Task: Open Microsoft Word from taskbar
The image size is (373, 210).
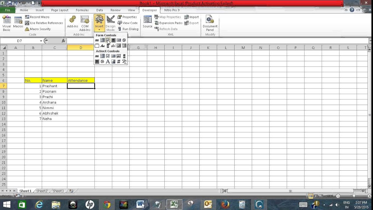Action: [x=140, y=204]
